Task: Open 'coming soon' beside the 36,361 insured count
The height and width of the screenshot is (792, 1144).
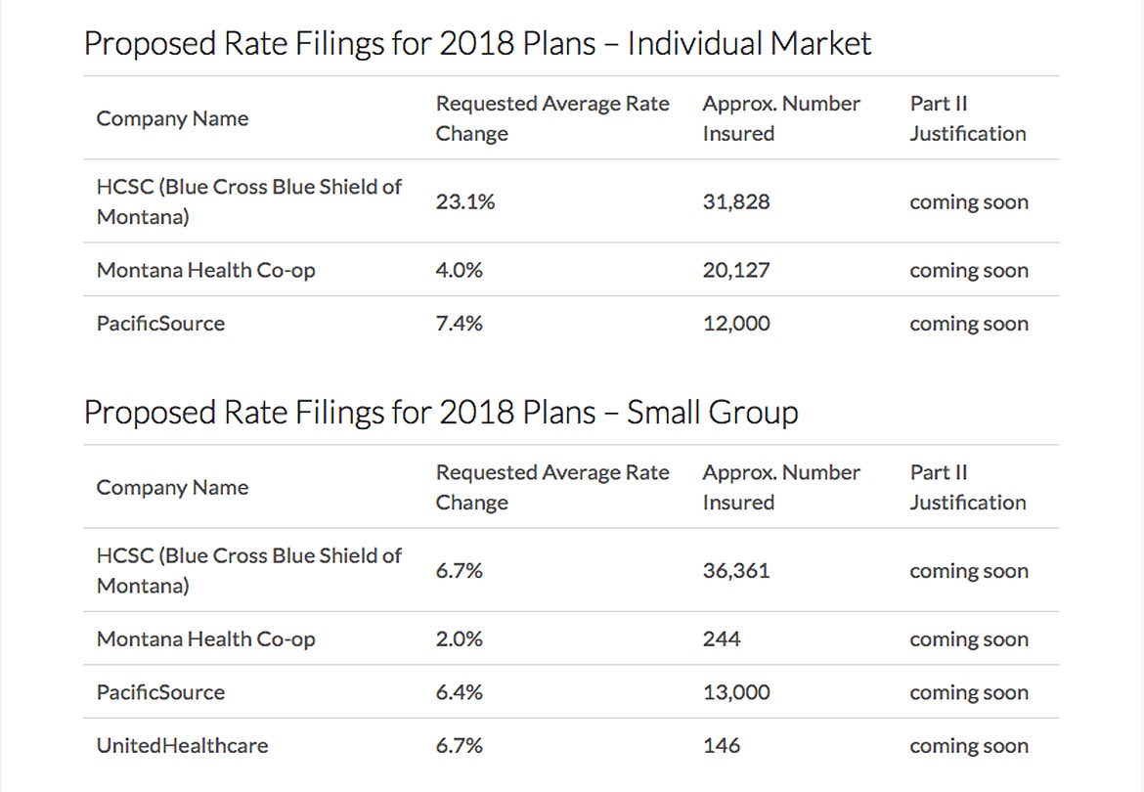Action: click(x=968, y=572)
